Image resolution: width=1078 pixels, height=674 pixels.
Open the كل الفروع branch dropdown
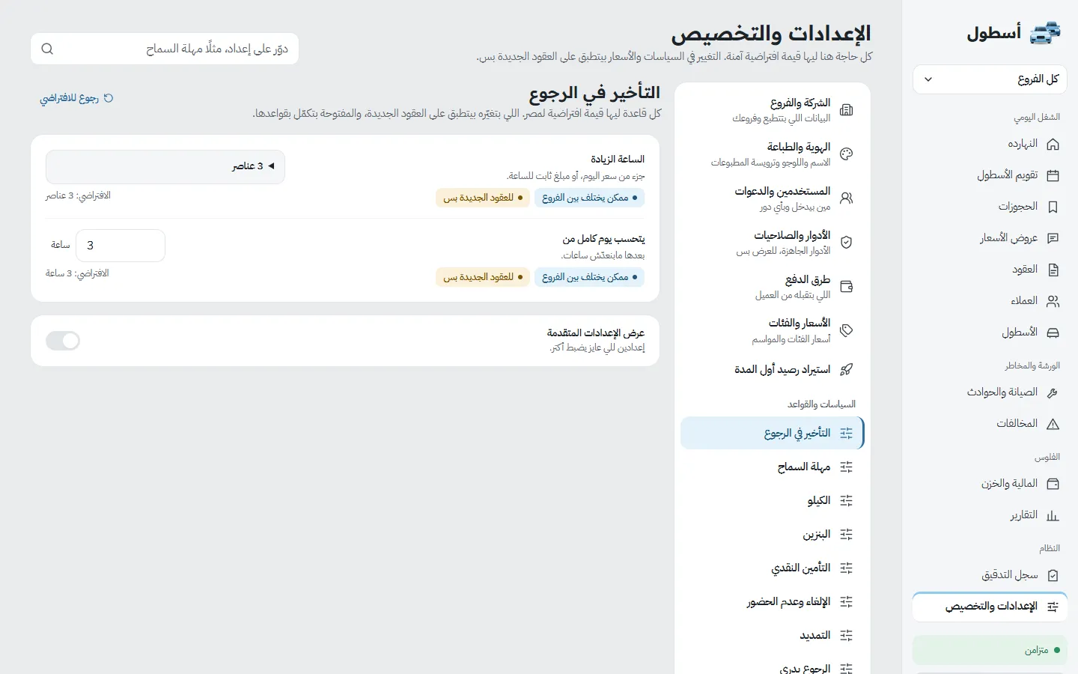point(990,79)
